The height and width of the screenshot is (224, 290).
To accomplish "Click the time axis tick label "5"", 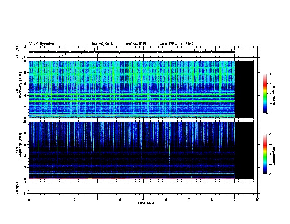I will 143,199.
